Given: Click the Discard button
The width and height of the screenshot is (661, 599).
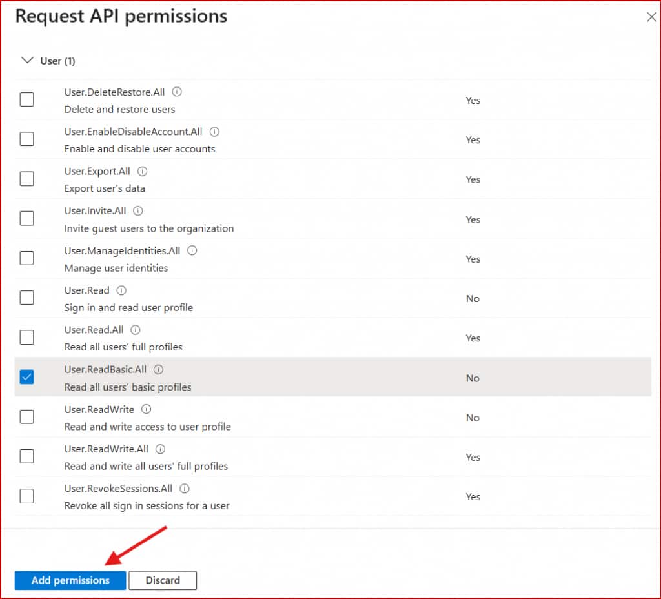Looking at the screenshot, I should point(163,580).
